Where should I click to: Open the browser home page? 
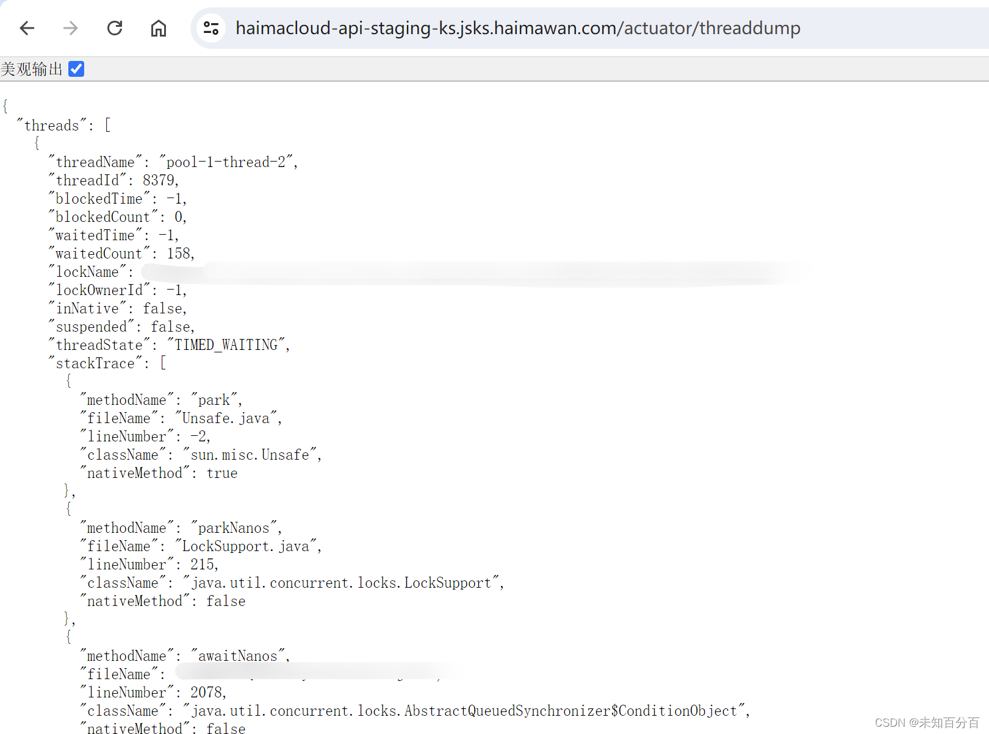click(x=159, y=28)
